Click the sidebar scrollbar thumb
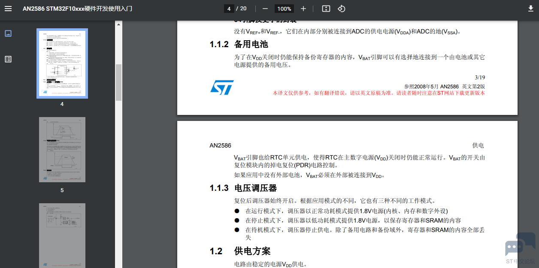 [x=118, y=82]
